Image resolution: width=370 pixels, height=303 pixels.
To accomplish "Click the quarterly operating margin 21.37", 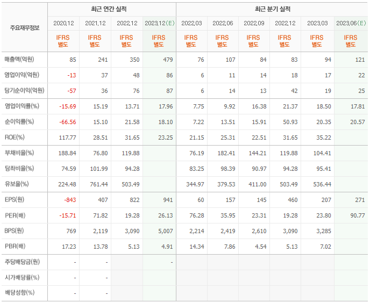I will coord(290,106).
